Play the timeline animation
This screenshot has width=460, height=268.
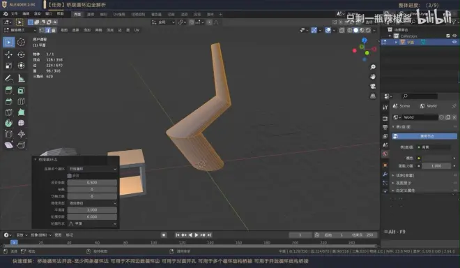tap(197, 234)
